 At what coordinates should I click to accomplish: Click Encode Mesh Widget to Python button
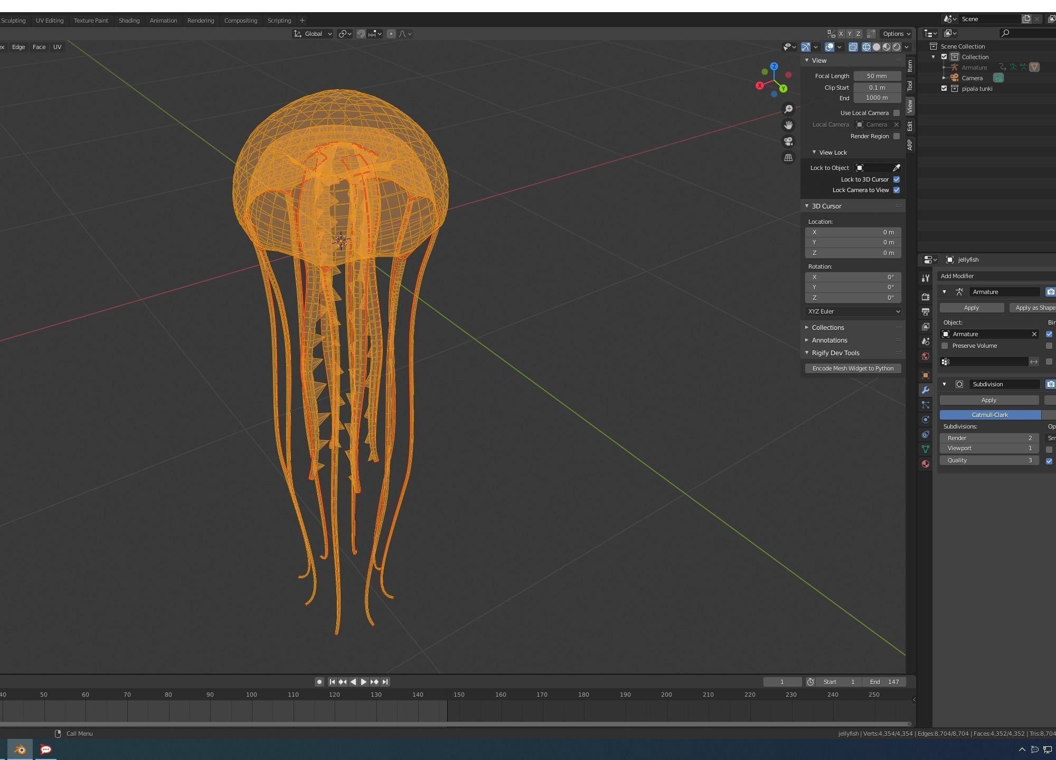coord(853,368)
